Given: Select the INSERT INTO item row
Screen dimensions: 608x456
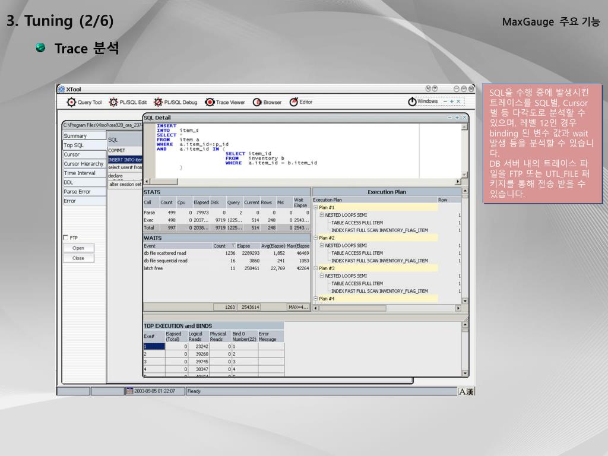Looking at the screenshot, I should click(x=125, y=160).
